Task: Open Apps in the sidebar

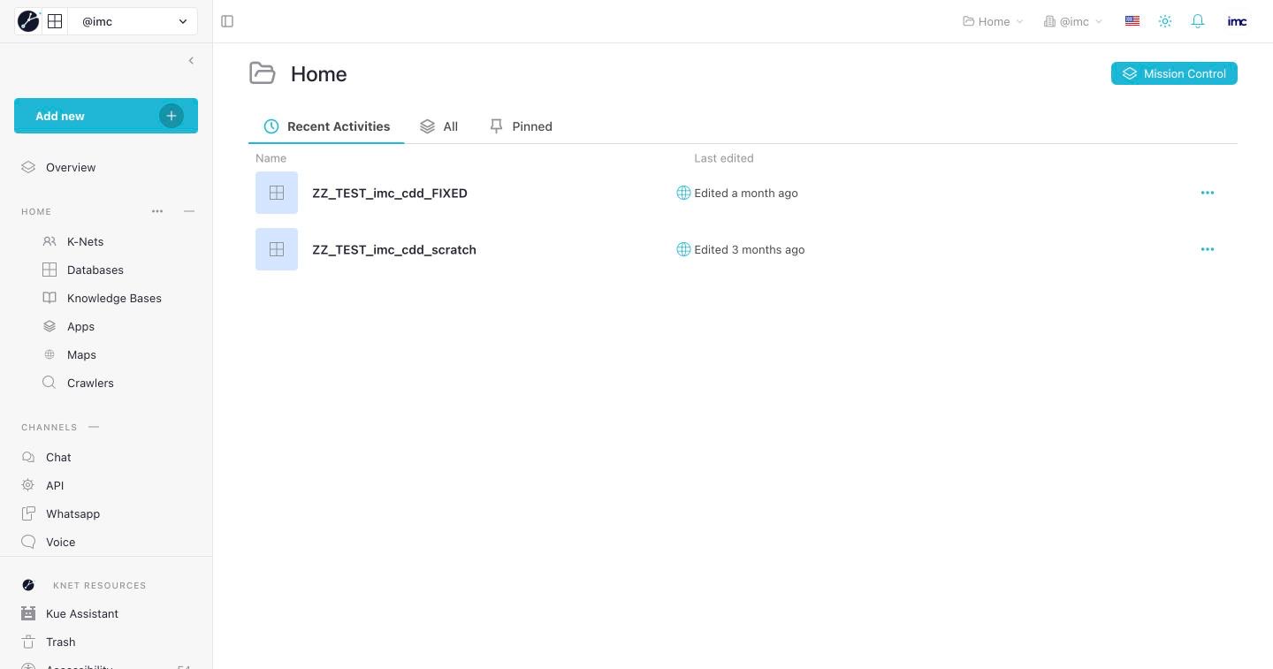Action: click(x=80, y=326)
